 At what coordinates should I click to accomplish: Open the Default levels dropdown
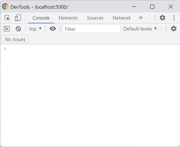point(140,29)
